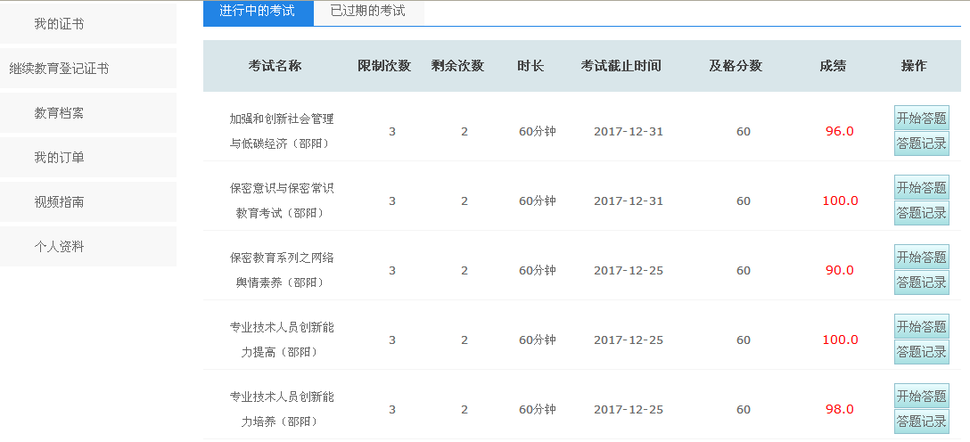The width and height of the screenshot is (970, 442).
Task: Select the 进行中的考试 tab
Action: (x=257, y=12)
